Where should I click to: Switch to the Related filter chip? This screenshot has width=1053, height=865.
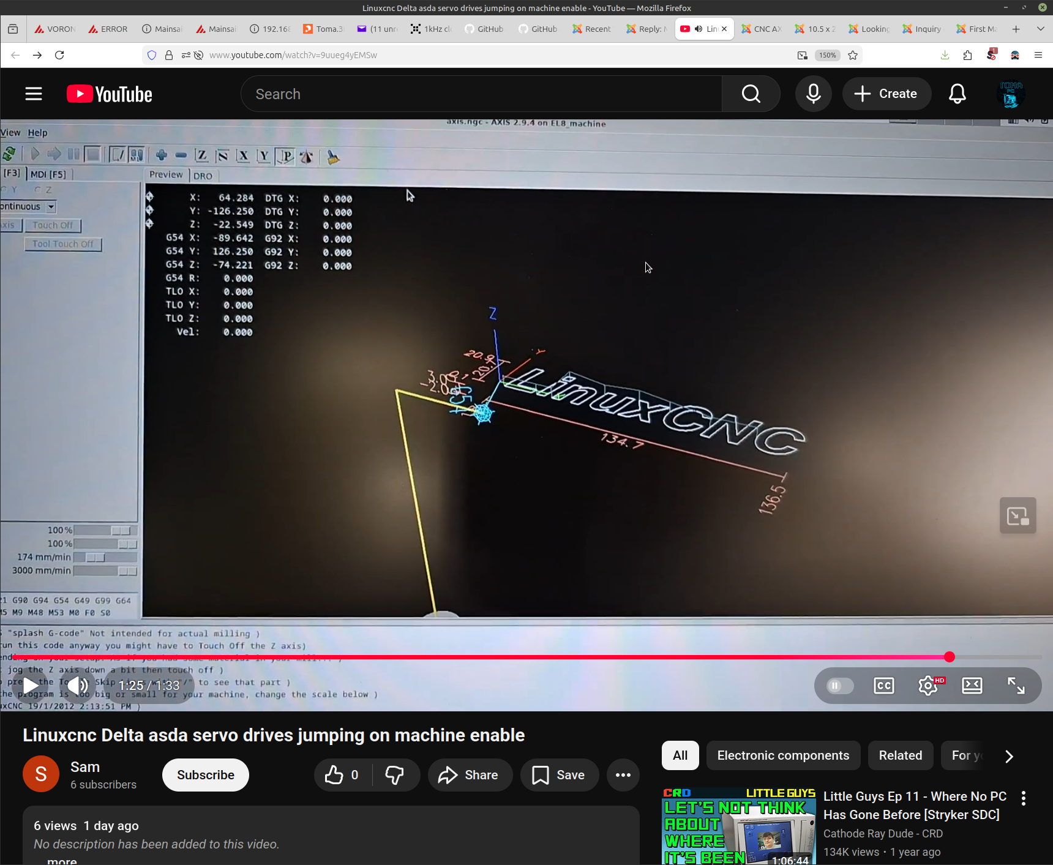(x=900, y=755)
